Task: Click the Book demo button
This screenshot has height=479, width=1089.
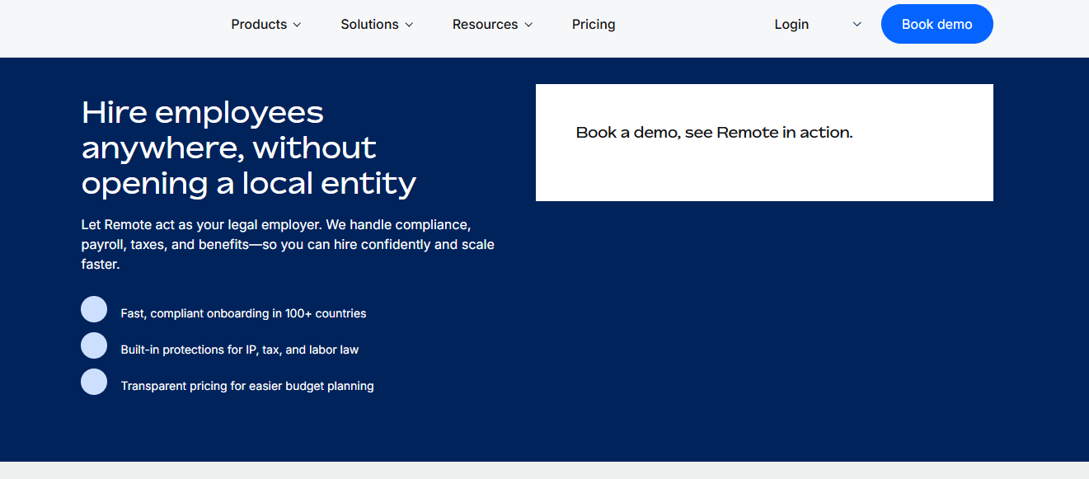Action: coord(936,24)
